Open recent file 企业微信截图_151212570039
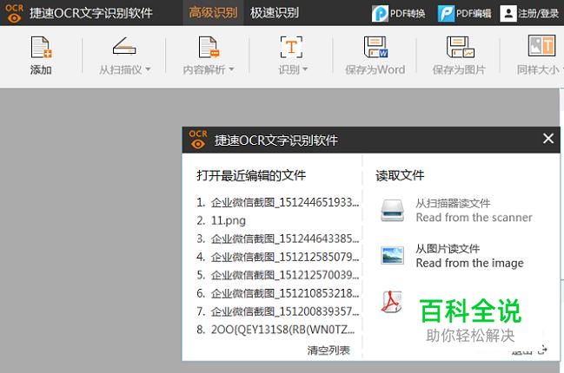This screenshot has width=564, height=373. tap(278, 275)
